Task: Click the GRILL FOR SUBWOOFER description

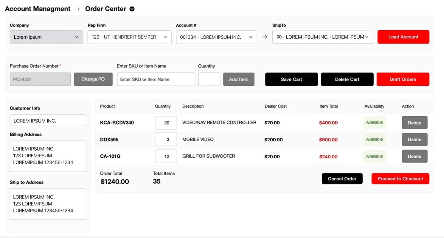Action: click(209, 156)
